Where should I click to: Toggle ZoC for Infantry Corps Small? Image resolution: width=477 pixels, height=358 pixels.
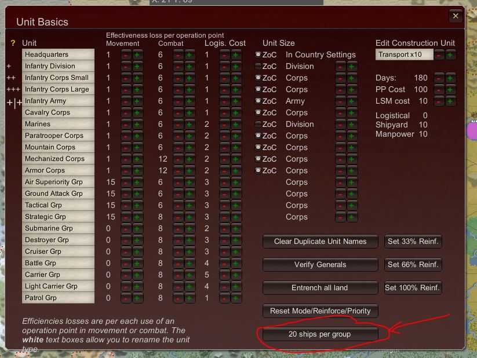coord(258,78)
